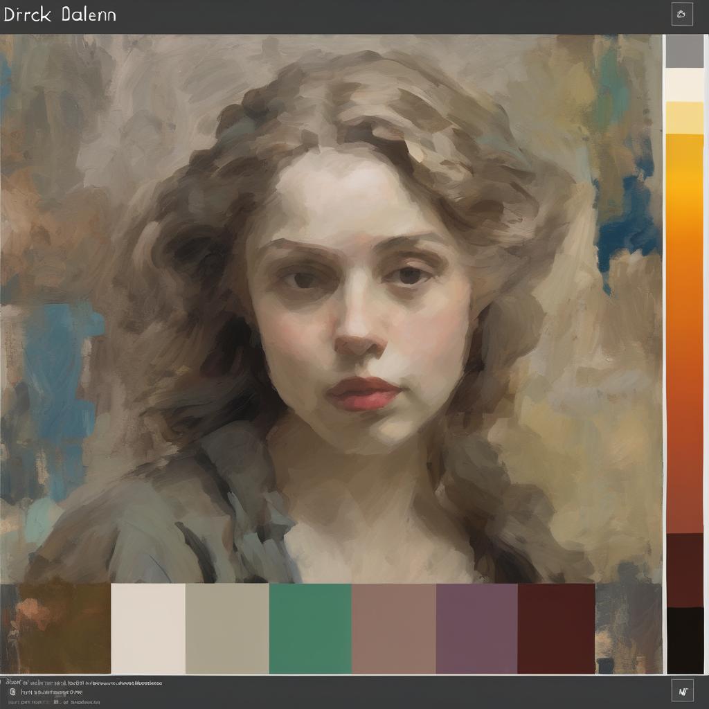Choose the pale yellow swatch in vertical strip
Screen dimensions: 709x709
click(684, 117)
